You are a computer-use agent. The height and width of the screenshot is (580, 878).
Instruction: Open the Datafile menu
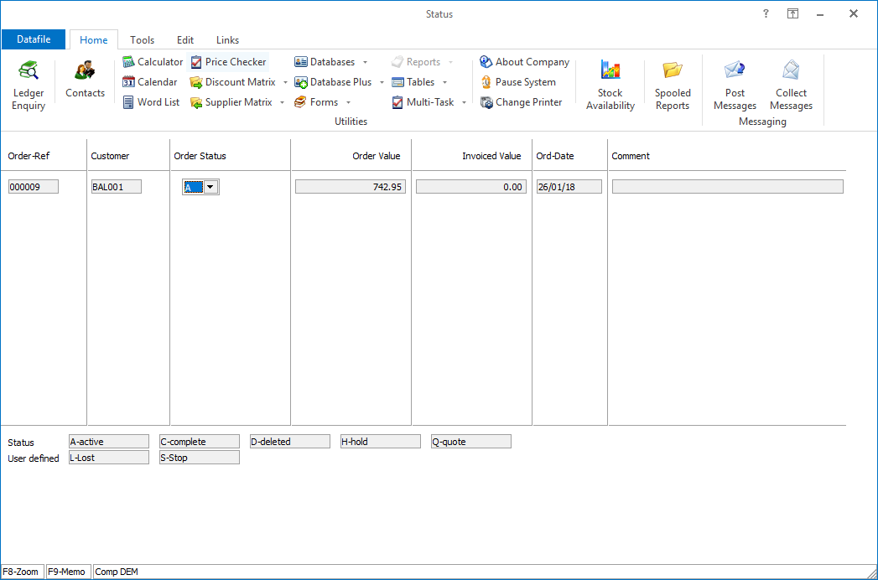coord(34,39)
